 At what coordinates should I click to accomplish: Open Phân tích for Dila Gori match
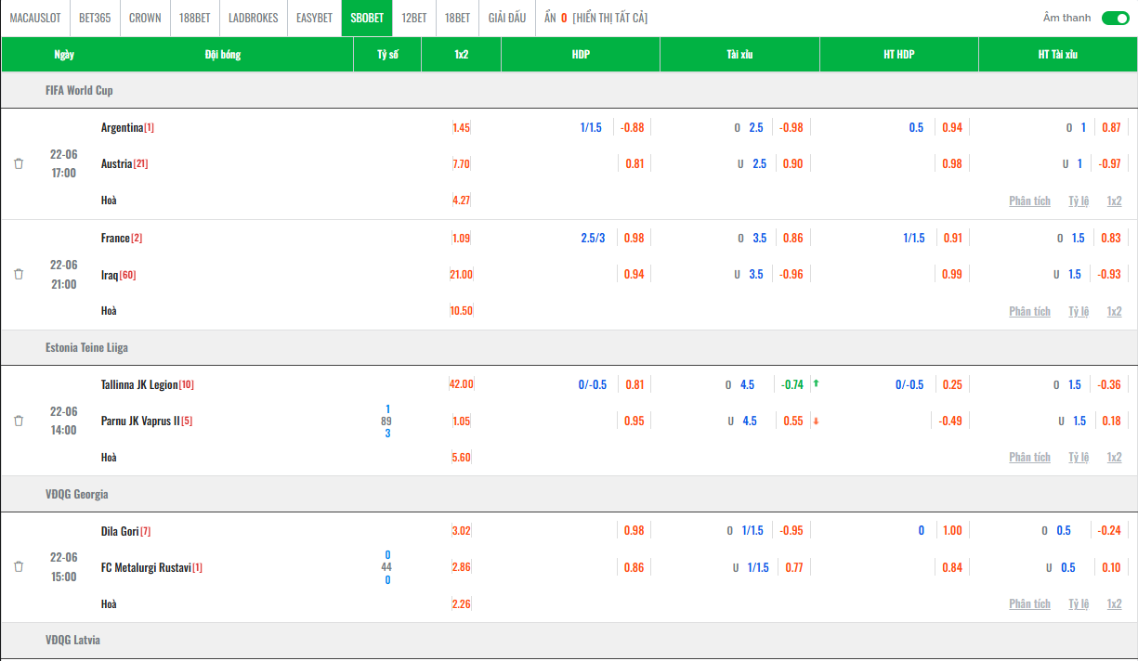pos(1029,603)
